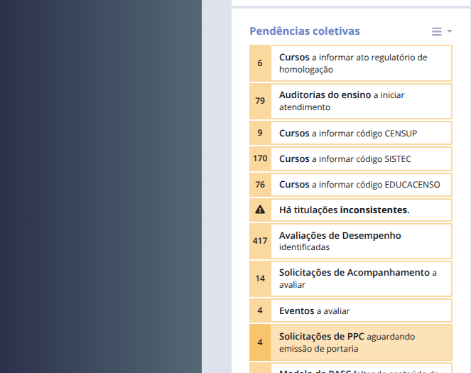
Task: Open Cursos a informar código CENSUP
Action: (x=351, y=133)
